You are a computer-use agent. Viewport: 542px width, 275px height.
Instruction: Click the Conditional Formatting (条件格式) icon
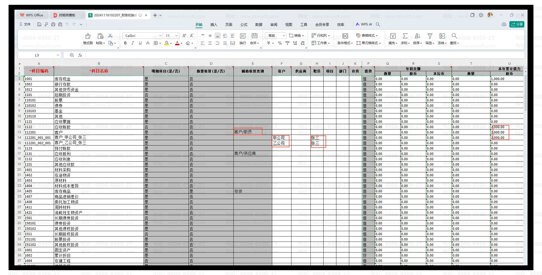(345, 36)
